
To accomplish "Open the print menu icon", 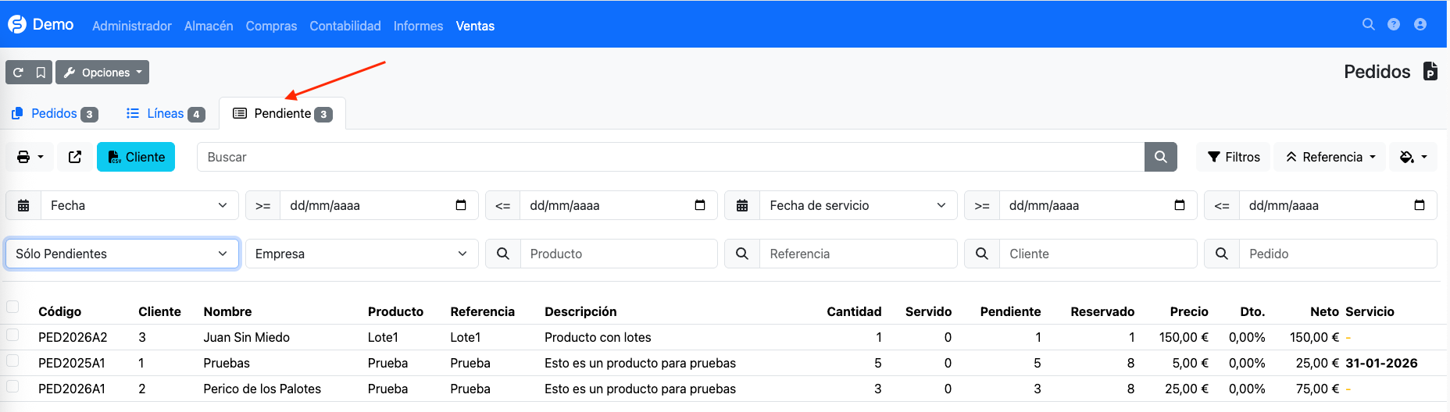I will pyautogui.click(x=30, y=157).
